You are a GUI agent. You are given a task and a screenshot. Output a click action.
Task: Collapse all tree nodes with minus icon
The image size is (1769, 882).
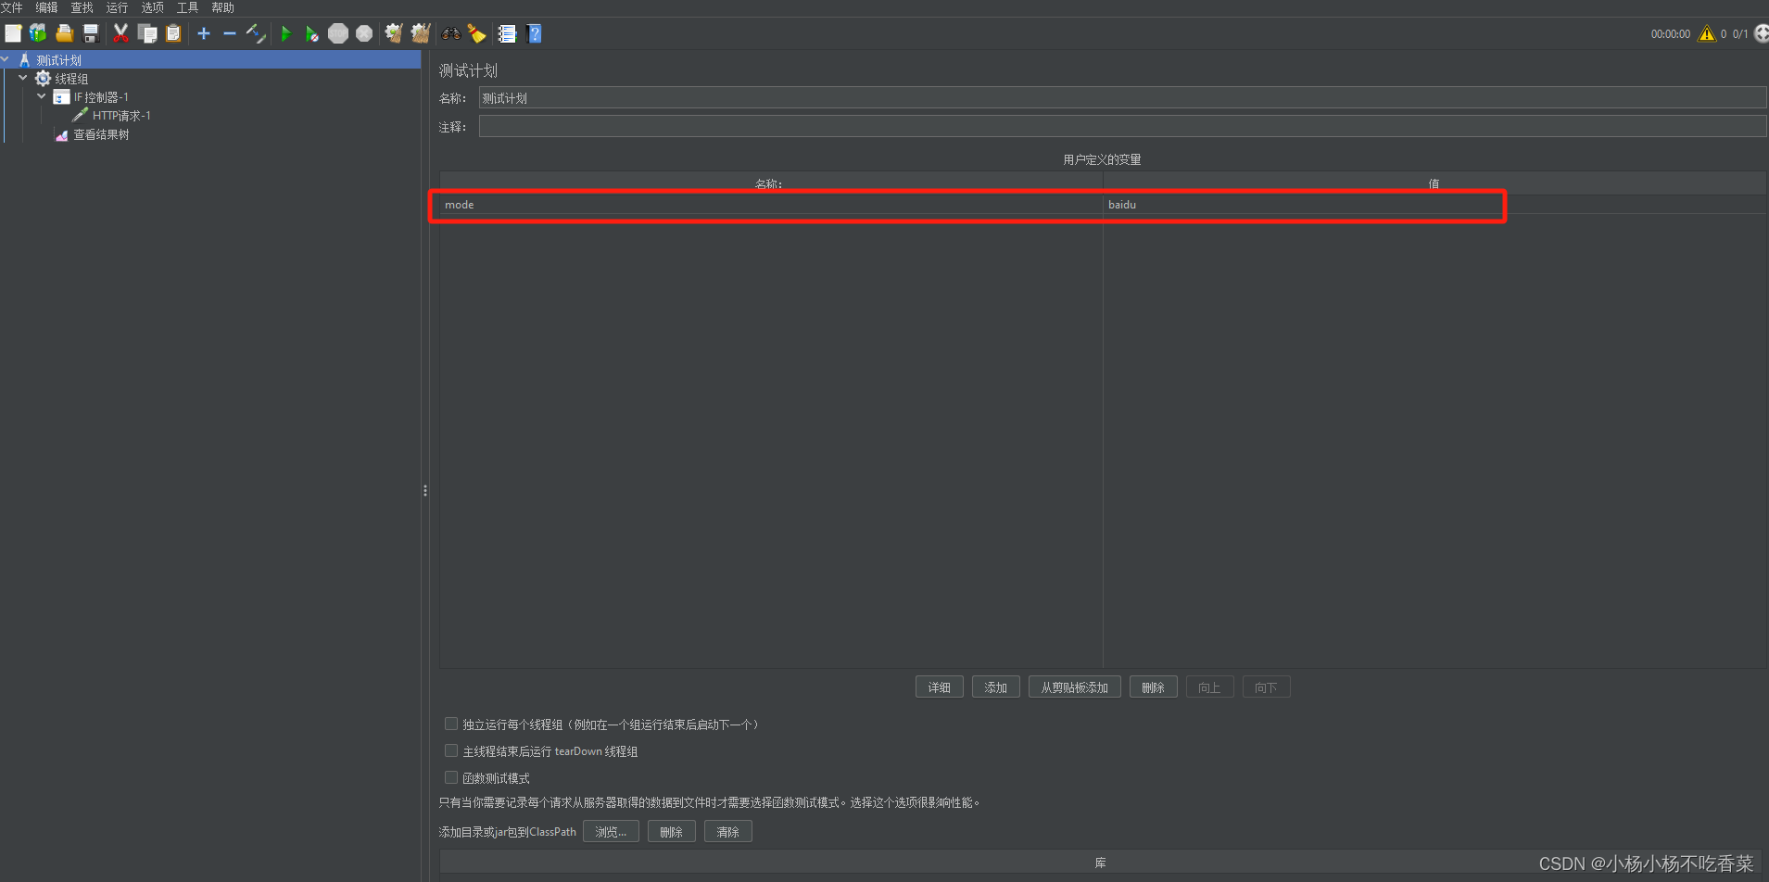pyautogui.click(x=229, y=33)
